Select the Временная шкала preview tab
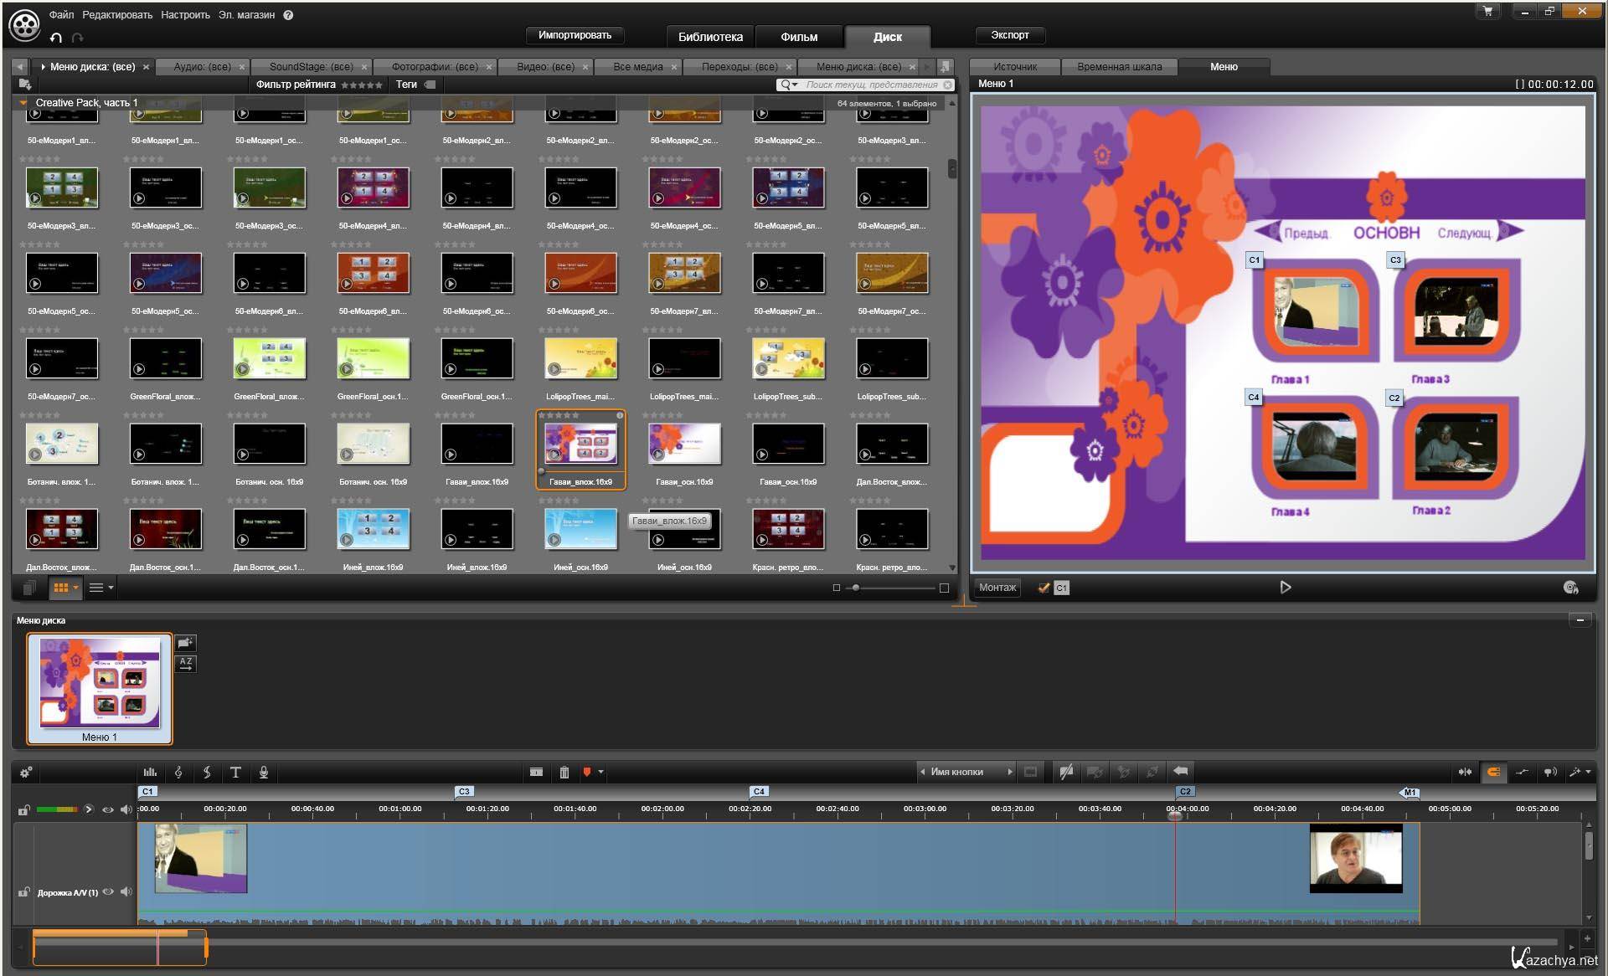1608x976 pixels. click(x=1119, y=67)
